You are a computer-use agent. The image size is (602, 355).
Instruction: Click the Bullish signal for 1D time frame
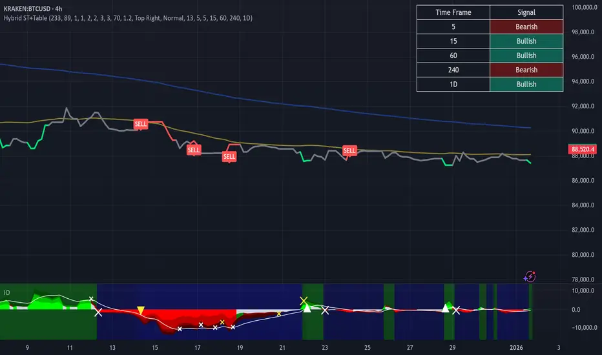point(526,84)
